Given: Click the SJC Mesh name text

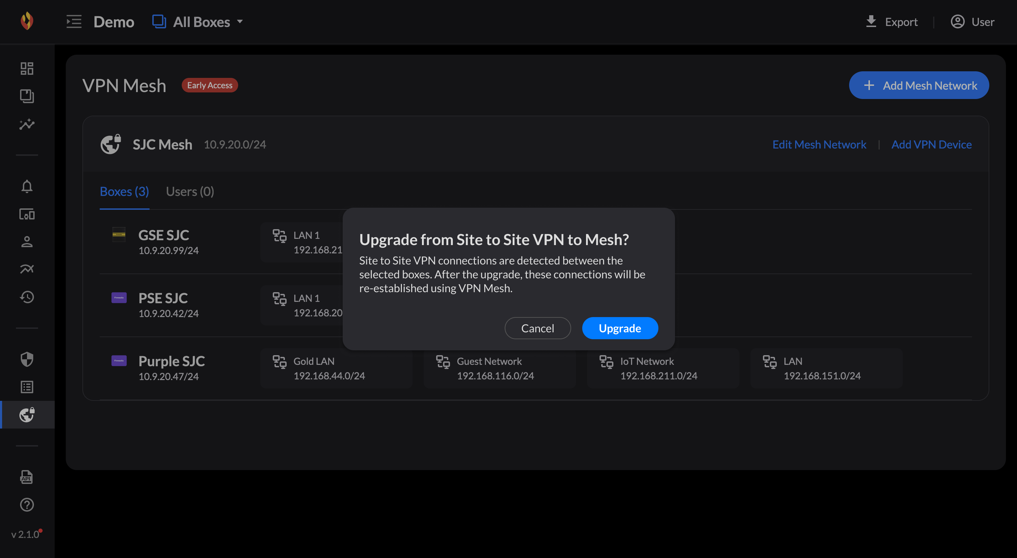Looking at the screenshot, I should [x=162, y=145].
